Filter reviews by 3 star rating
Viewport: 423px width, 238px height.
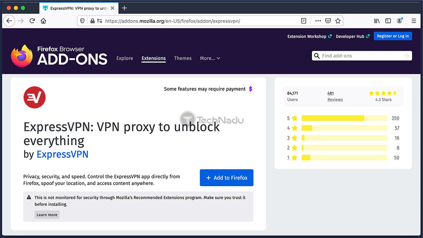coord(292,138)
